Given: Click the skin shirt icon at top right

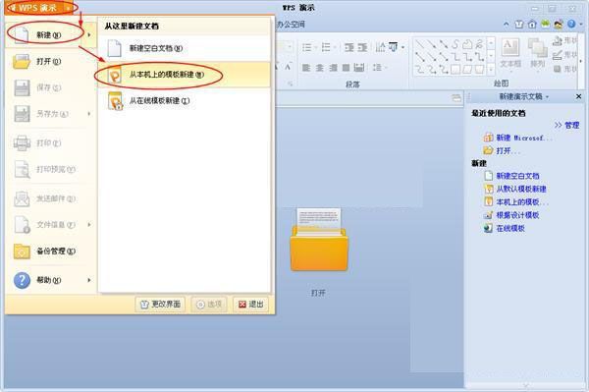Looking at the screenshot, I should tap(519, 25).
